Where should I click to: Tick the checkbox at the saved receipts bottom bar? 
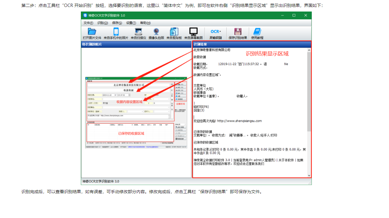(161, 143)
